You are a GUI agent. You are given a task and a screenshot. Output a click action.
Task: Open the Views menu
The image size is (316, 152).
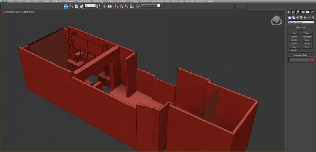point(37,2)
